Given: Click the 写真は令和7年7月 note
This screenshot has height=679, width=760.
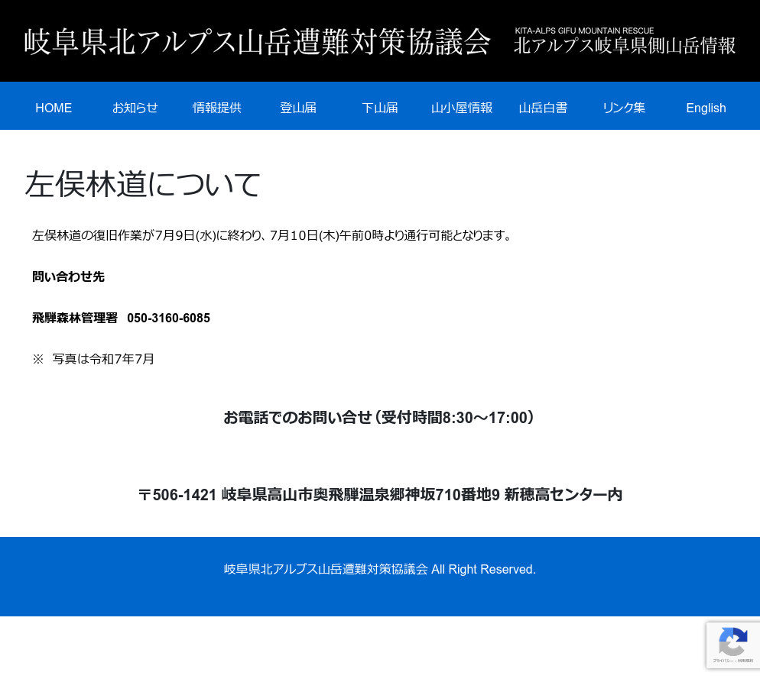Looking at the screenshot, I should (93, 359).
